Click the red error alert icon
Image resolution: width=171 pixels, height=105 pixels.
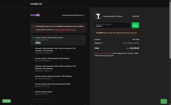tap(33, 26)
